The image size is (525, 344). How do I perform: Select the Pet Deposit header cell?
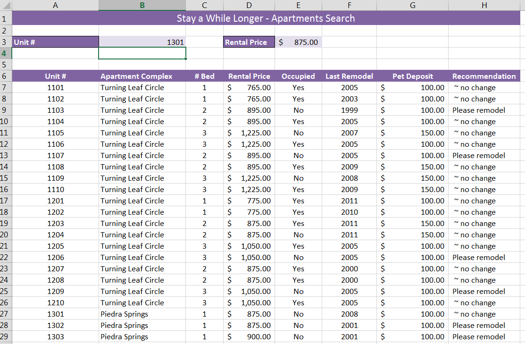click(x=412, y=76)
